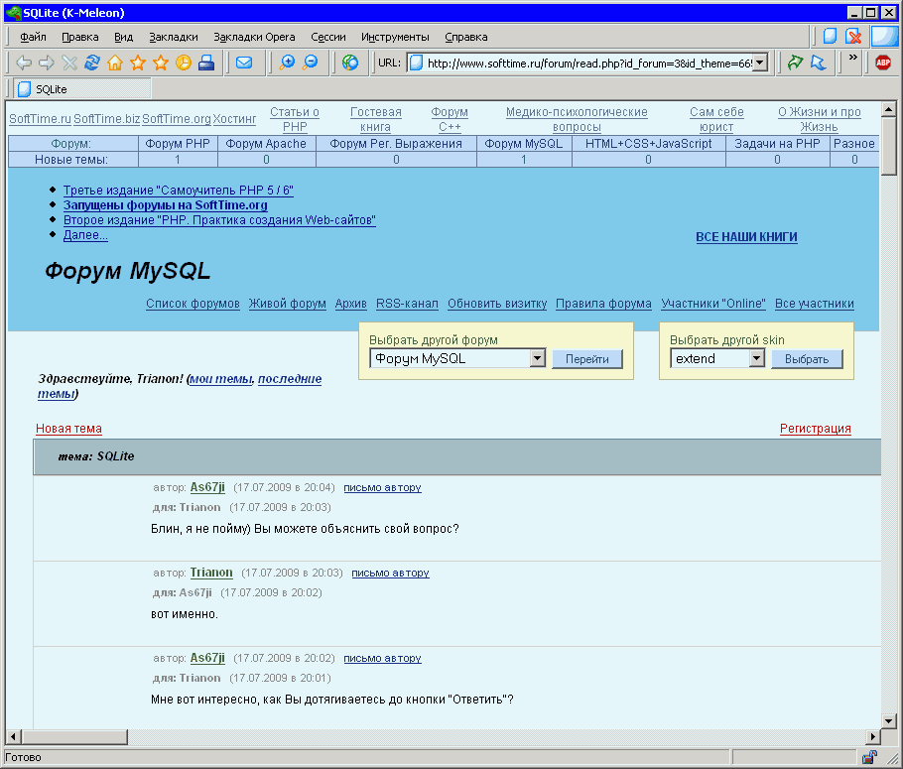
Task: Open the Новая тема link
Action: (68, 428)
